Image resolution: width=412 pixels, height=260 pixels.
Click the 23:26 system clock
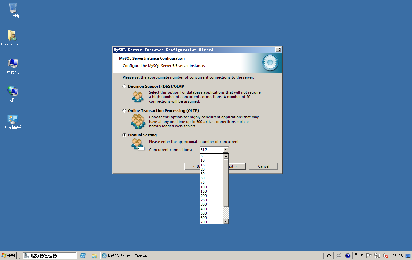coord(397,256)
